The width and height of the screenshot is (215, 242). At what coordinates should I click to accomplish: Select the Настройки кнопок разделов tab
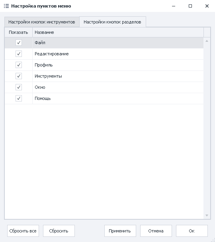(x=113, y=22)
